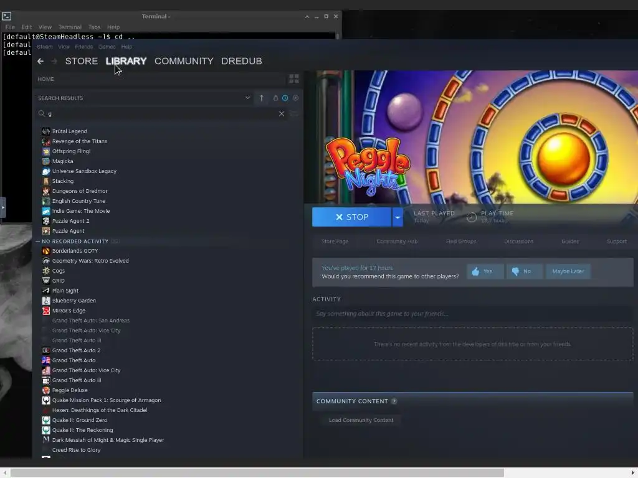Open the Terminal window's Tabs menu
This screenshot has height=478, width=638.
tap(95, 27)
